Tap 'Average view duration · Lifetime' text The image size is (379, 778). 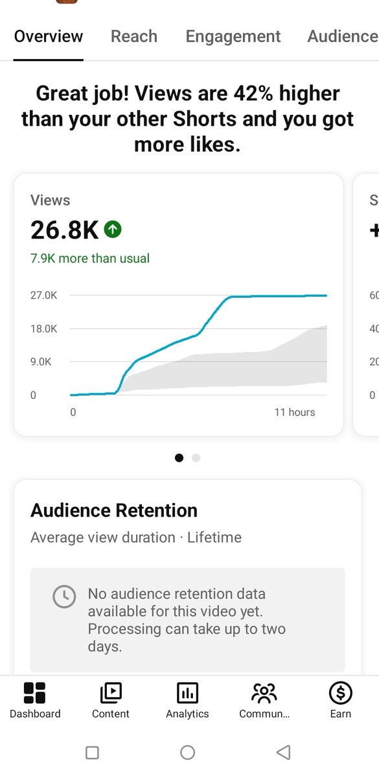[x=136, y=537]
